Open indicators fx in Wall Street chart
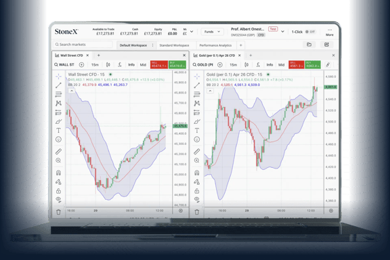Screen dimensions: 390x260 tap(120, 65)
